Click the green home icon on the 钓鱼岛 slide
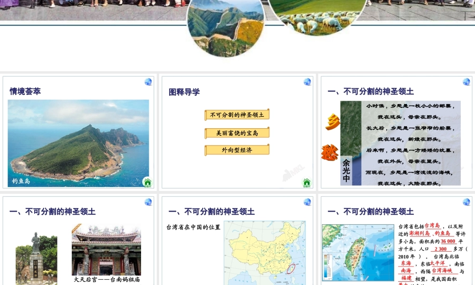Image resolution: width=475 pixels, height=285 pixels. point(148,182)
